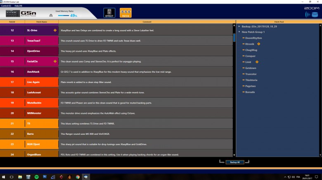
Task: Select the DoomRhythm patch in the pool
Action: coord(253,38)
